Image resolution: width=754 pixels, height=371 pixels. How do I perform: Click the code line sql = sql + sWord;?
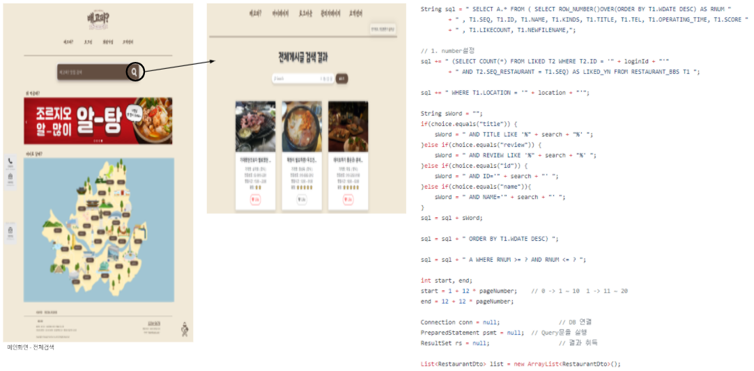coord(451,218)
